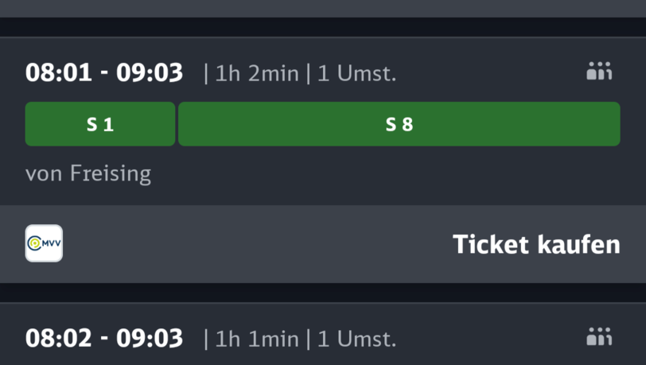The width and height of the screenshot is (646, 365).
Task: Tap the 08:02 departure time
Action: (60, 338)
